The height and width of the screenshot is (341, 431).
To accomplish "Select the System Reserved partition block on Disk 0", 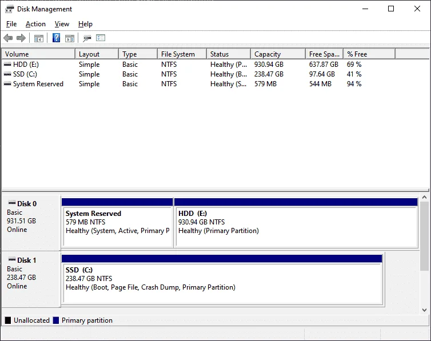I will tap(117, 223).
